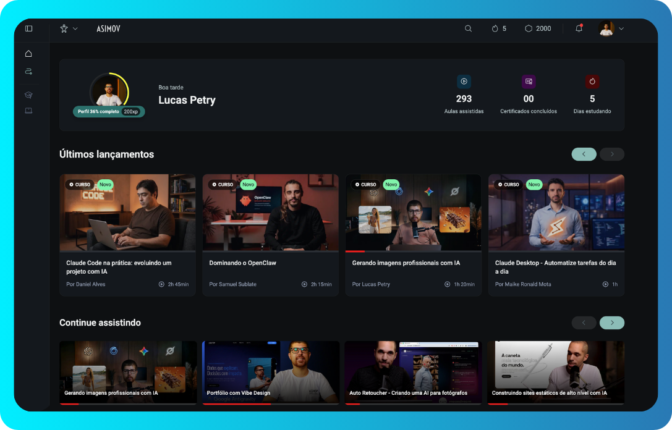Go to next slide in Continue assistindo
The image size is (672, 430).
click(611, 322)
